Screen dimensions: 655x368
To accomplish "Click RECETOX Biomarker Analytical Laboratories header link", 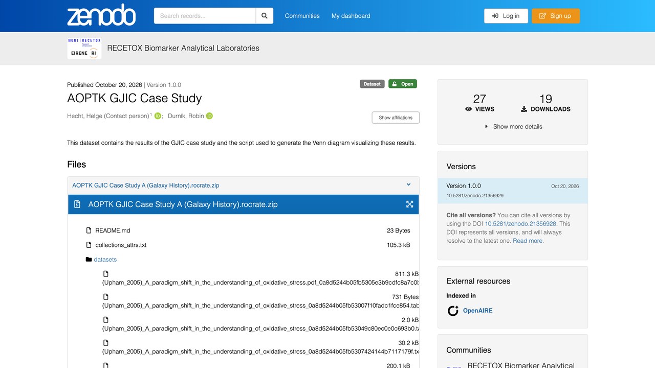I will coord(183,48).
